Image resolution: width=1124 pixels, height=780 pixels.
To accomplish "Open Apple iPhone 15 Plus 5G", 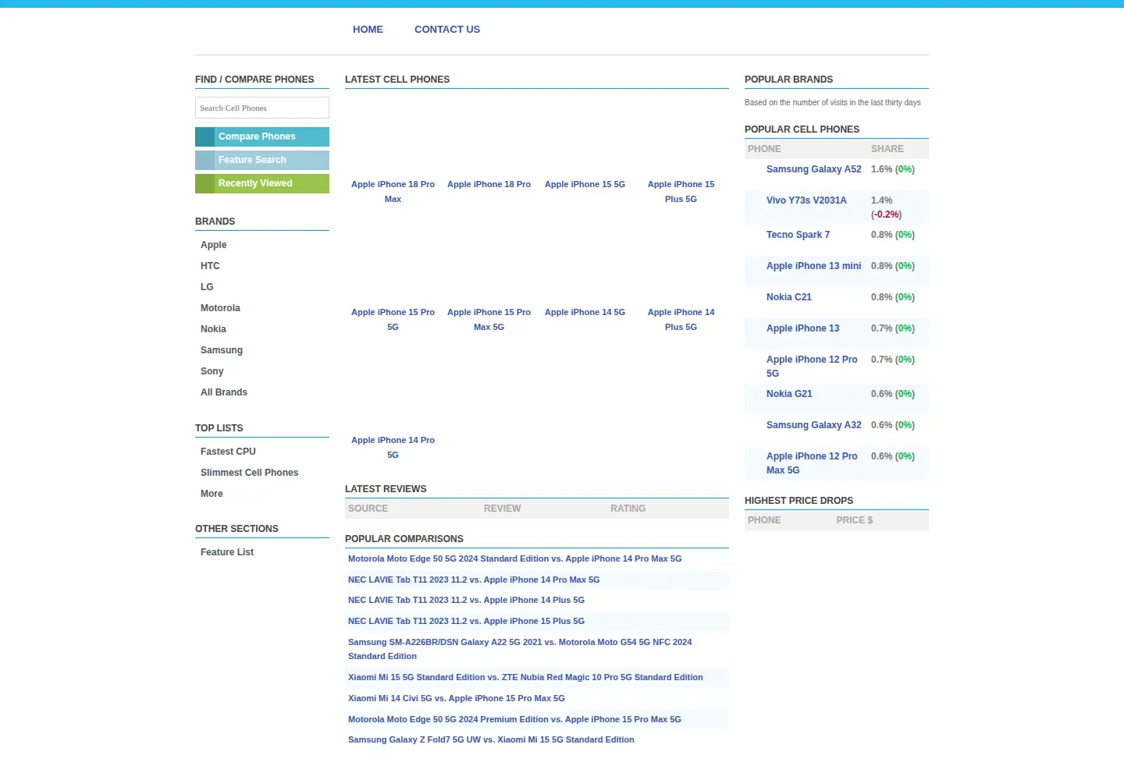I will pos(681,192).
